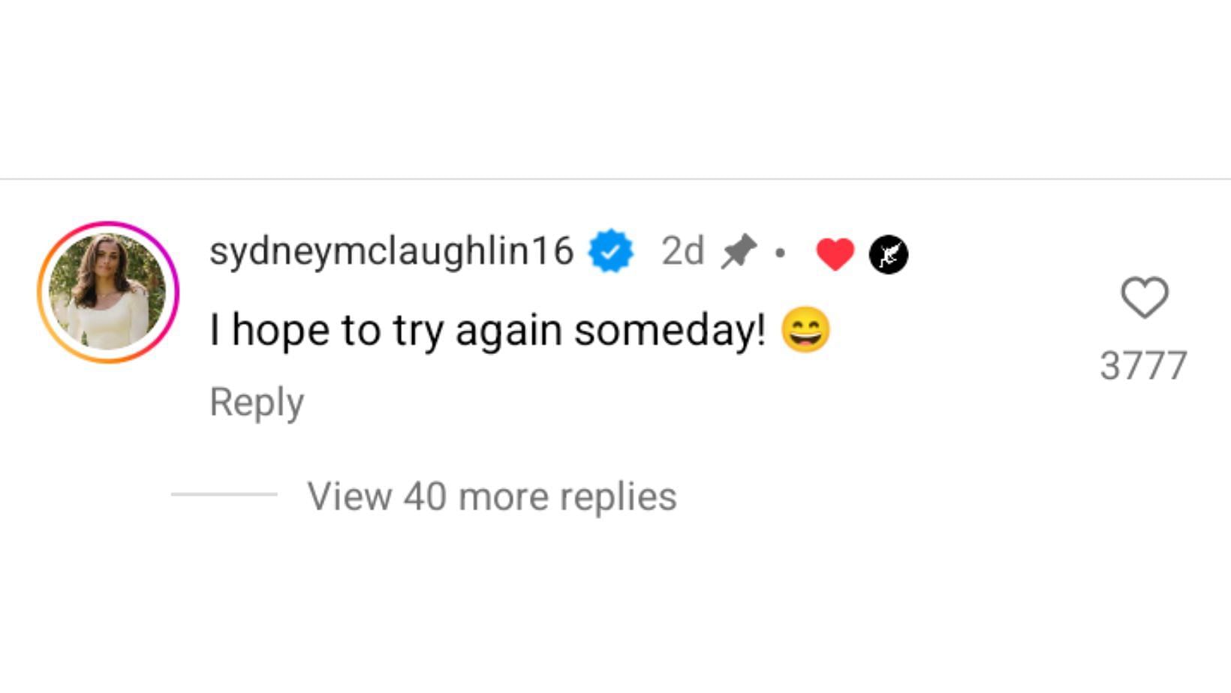Click the grinning emoji in the comment
Screen dimensions: 1231x693
click(x=805, y=330)
